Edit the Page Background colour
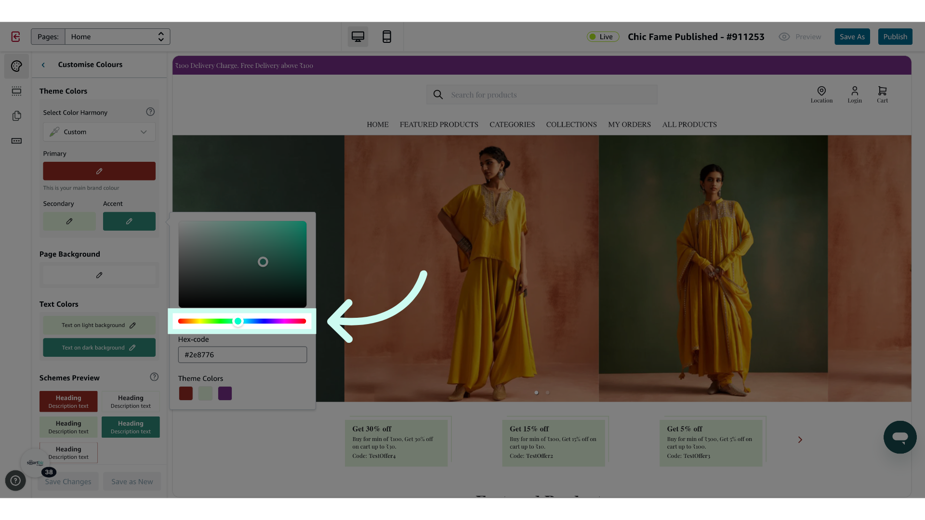Image resolution: width=925 pixels, height=520 pixels. 99,275
